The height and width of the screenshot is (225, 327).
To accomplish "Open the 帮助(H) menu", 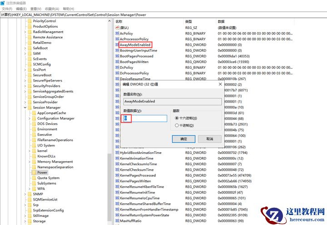I will click(x=69, y=9).
